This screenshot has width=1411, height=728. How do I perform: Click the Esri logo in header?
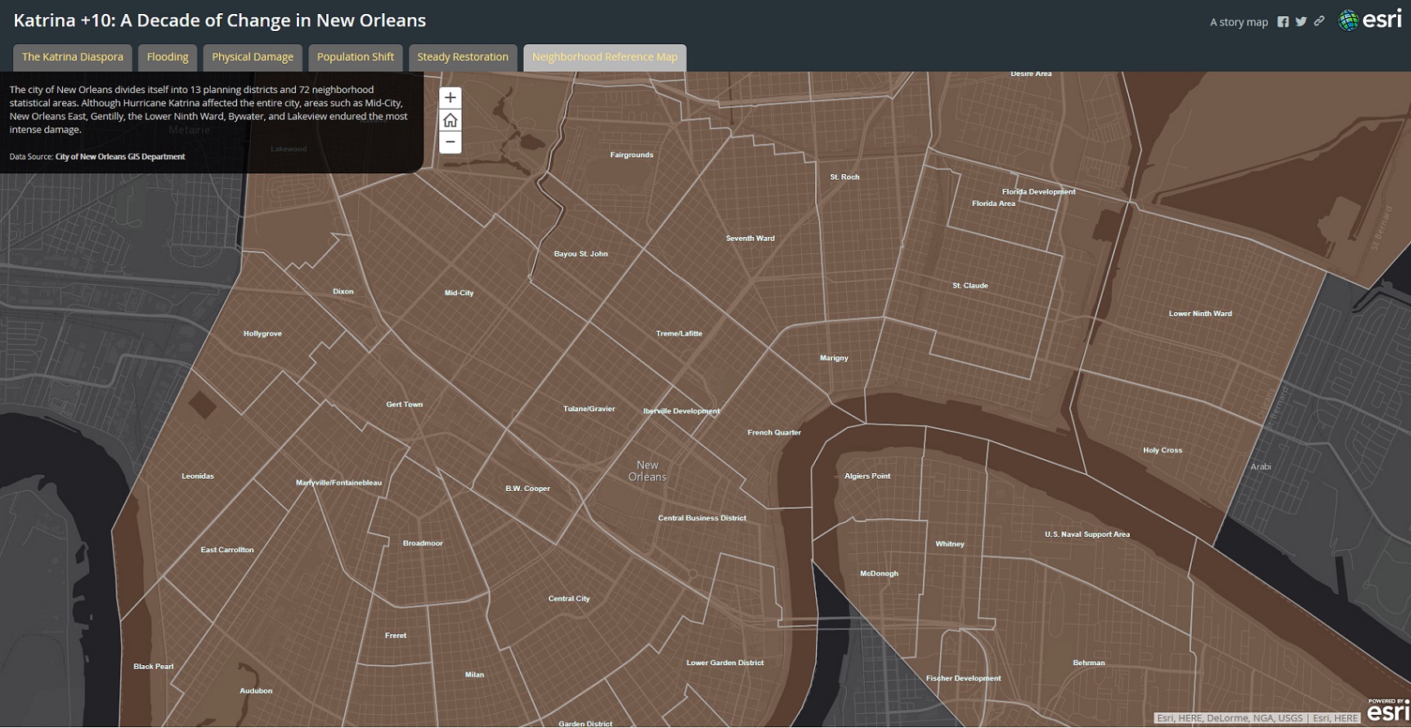[1370, 20]
